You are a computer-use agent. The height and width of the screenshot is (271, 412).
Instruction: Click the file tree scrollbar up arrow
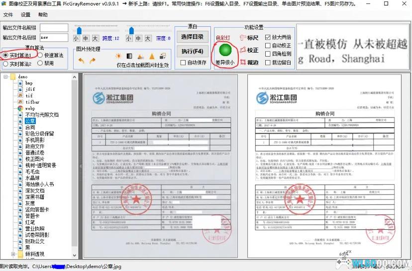tap(74, 77)
